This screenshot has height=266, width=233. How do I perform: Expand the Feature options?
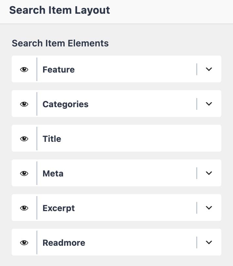point(209,69)
